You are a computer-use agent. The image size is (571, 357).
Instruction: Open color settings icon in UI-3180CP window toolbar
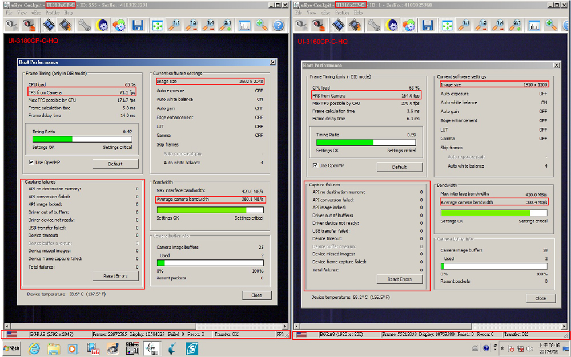pos(119,25)
